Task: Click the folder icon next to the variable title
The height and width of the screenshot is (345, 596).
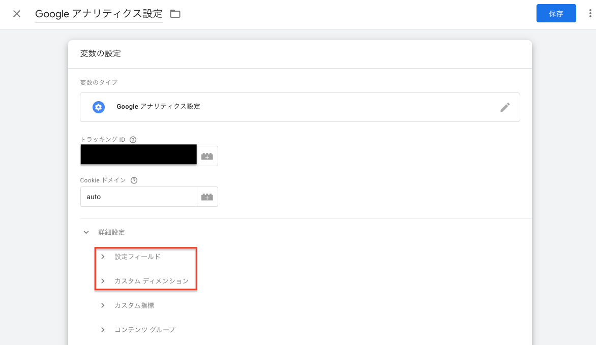Action: pyautogui.click(x=175, y=14)
